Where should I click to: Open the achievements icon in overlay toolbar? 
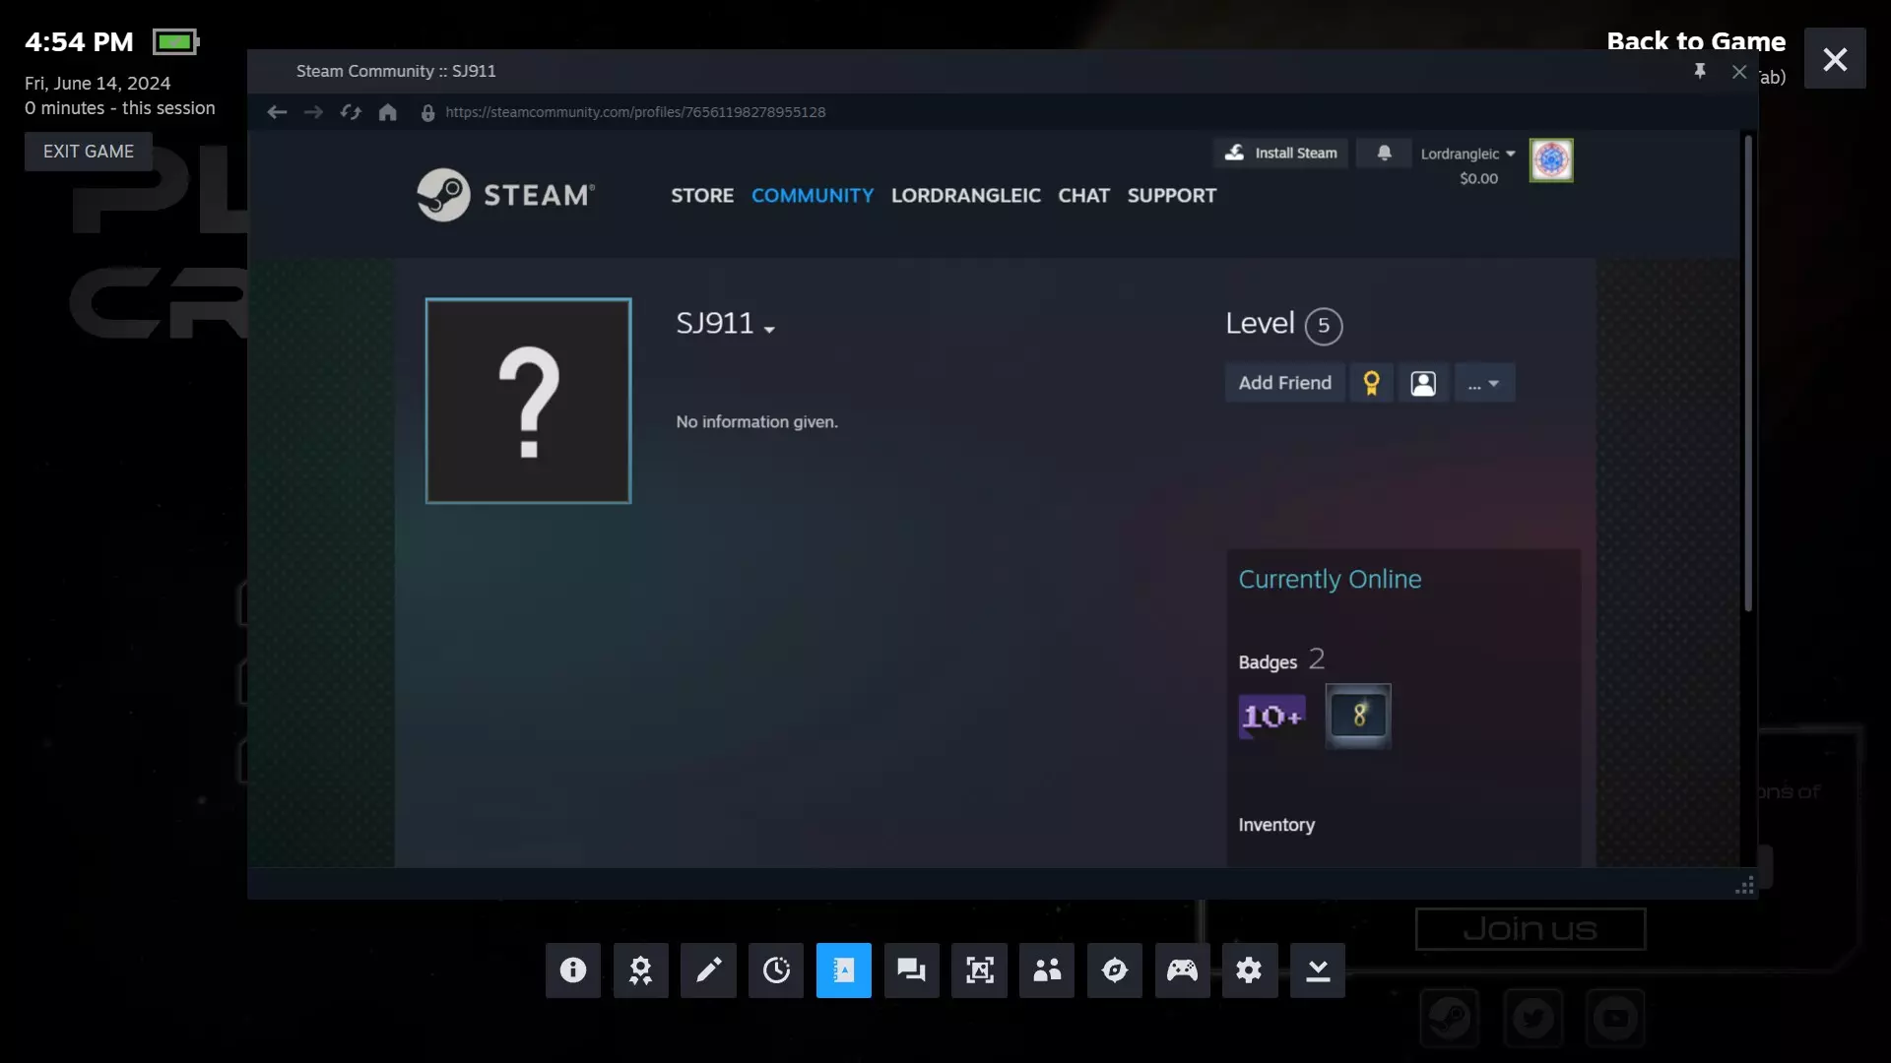click(x=640, y=970)
